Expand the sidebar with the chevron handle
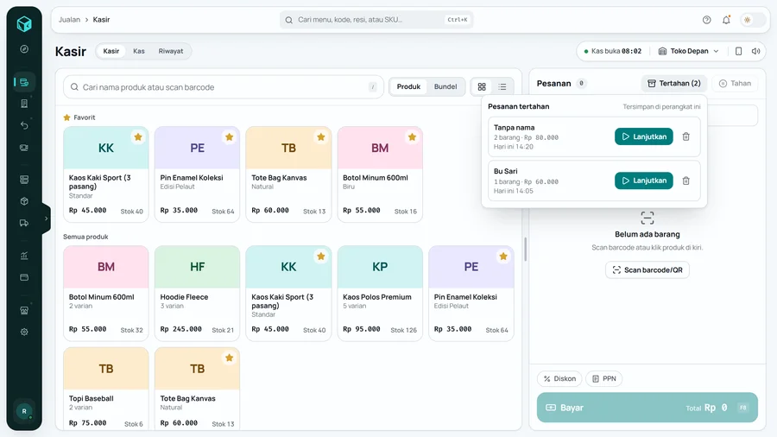Image resolution: width=777 pixels, height=437 pixels. (46, 218)
